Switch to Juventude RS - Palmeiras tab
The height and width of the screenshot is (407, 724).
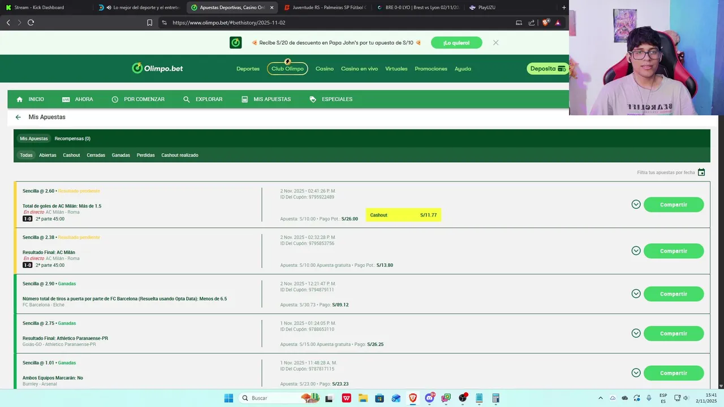tap(325, 7)
